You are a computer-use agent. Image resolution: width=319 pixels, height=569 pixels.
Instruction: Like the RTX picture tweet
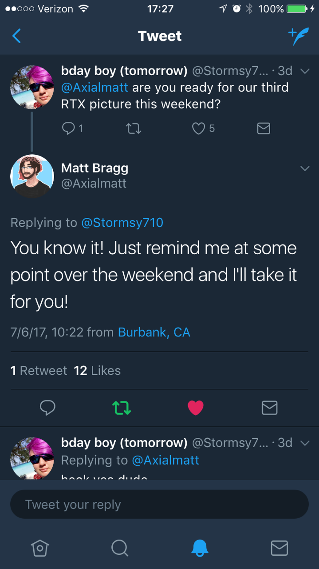coord(198,128)
